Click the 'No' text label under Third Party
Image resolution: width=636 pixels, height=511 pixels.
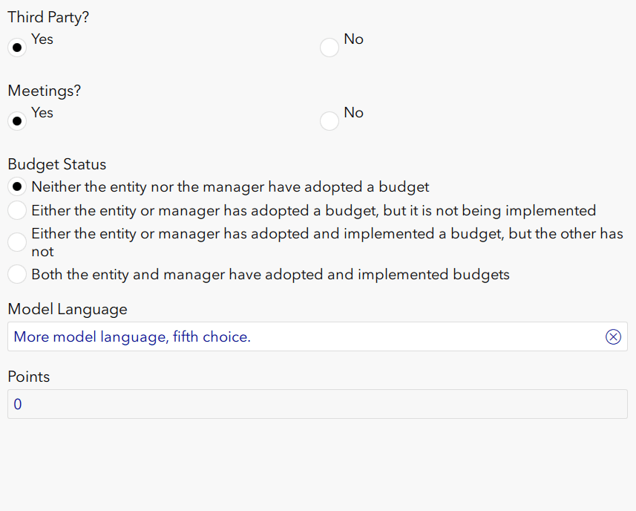(x=353, y=39)
